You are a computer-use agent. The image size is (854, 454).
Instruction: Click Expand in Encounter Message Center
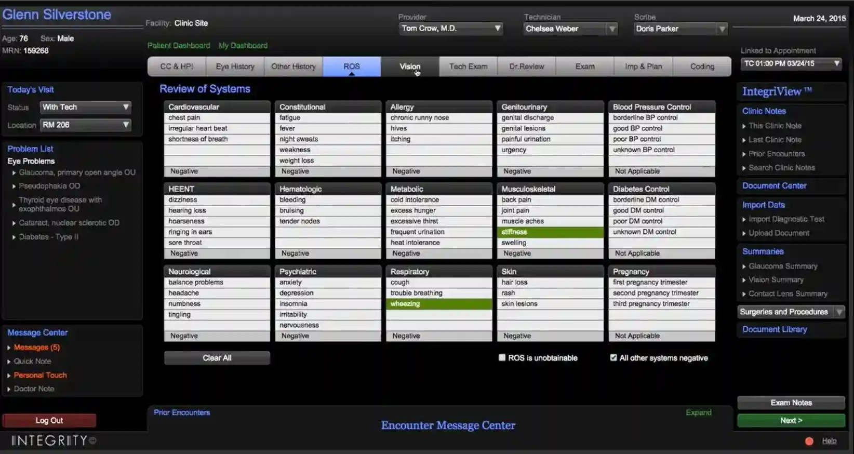click(699, 412)
